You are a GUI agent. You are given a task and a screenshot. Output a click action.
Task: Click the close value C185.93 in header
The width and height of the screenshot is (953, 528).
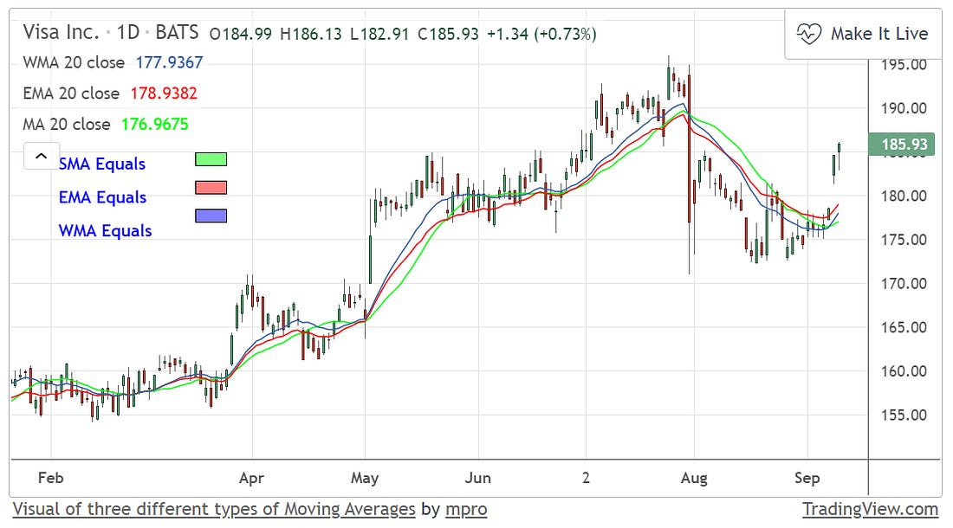coord(449,34)
